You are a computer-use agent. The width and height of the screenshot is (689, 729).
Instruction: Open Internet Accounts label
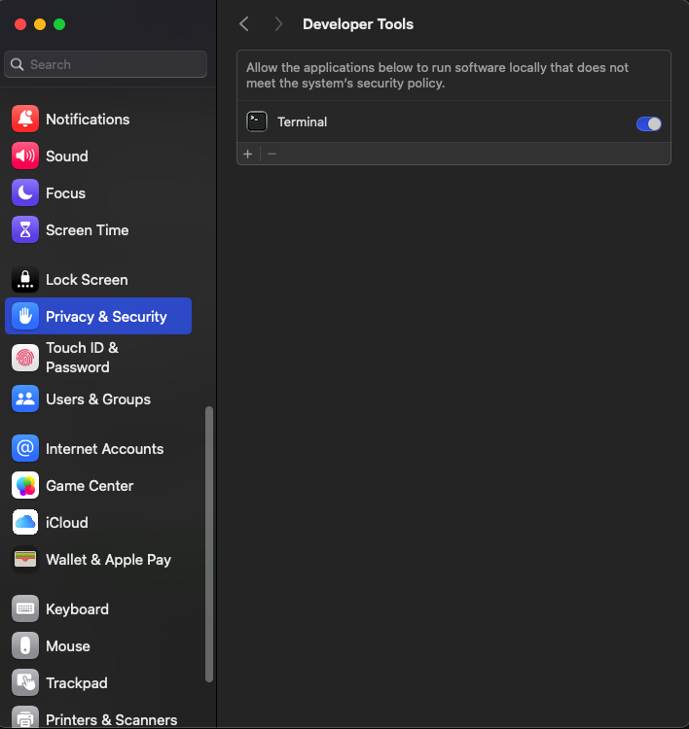click(x=105, y=449)
